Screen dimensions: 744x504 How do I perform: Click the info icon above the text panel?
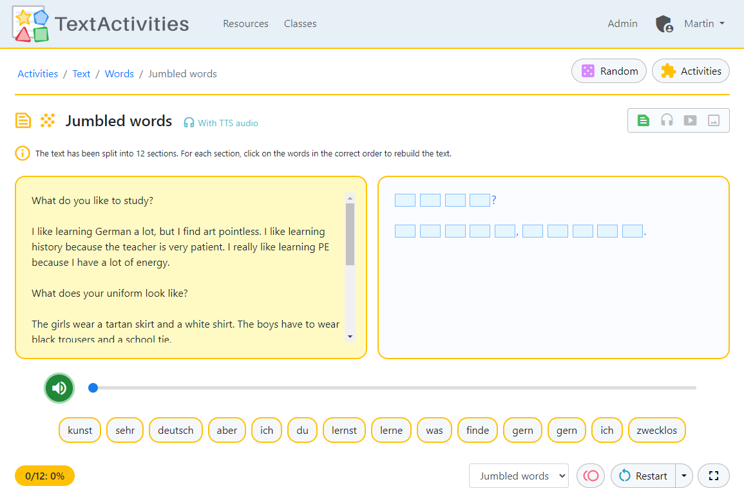point(23,154)
